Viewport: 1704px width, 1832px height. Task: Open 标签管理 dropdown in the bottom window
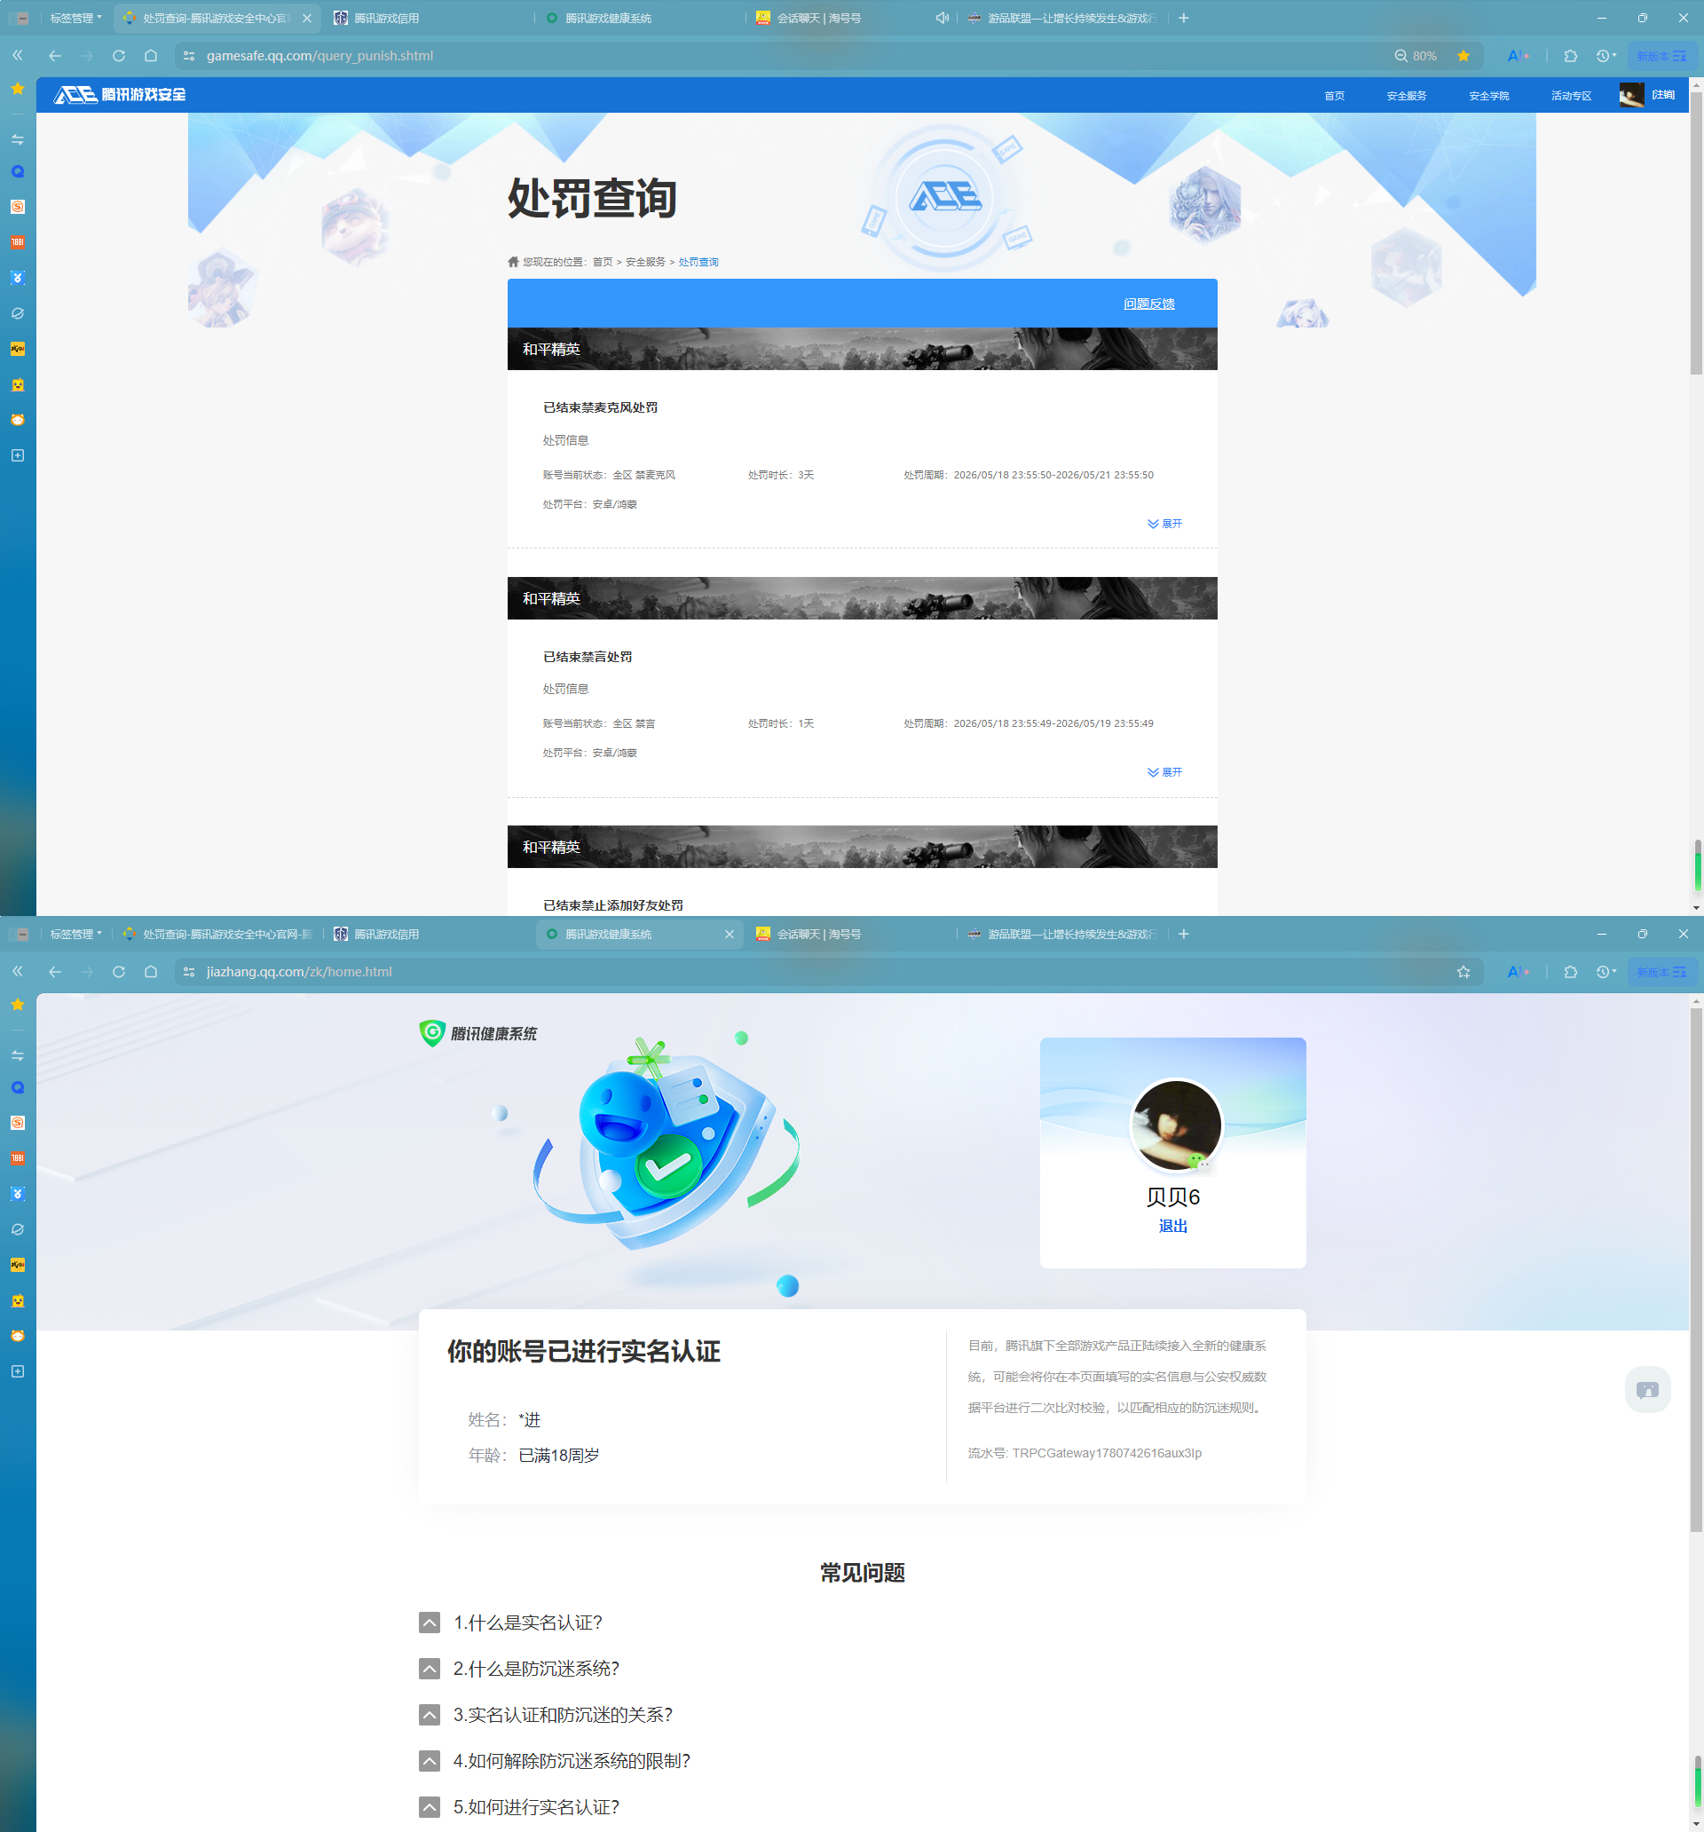(x=75, y=934)
